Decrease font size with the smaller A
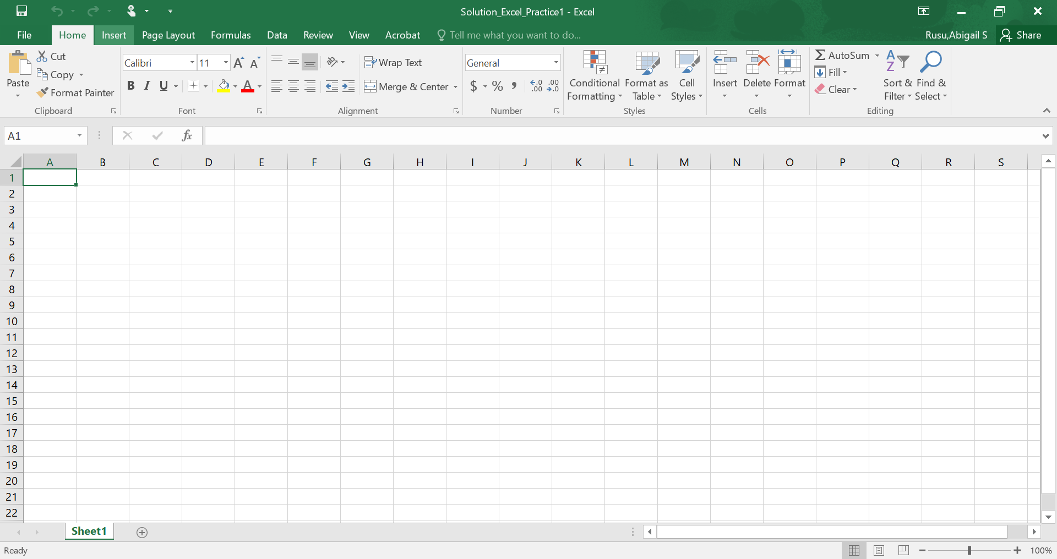 coord(254,63)
